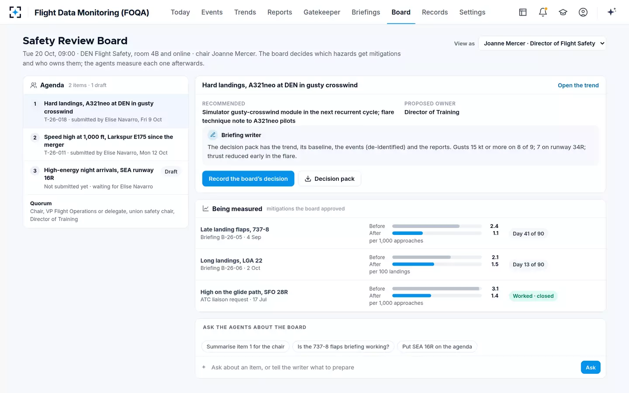Follow the Open the trend link

coord(578,85)
